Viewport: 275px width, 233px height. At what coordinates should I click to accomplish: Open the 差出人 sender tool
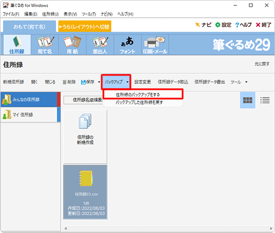coord(100,45)
